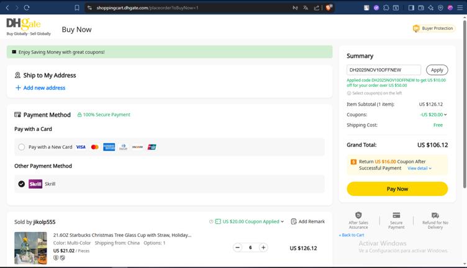Click the Refund for No Delivery truck icon

(x=435, y=215)
